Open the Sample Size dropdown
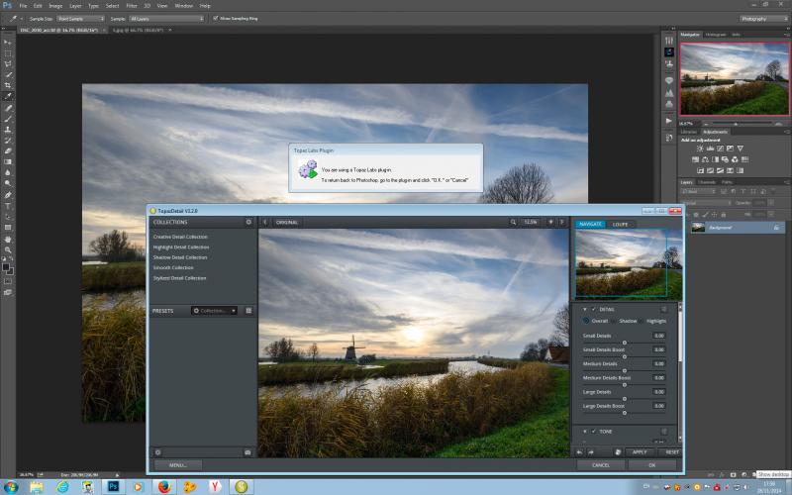Viewport: 792px width, 495px height. point(80,19)
